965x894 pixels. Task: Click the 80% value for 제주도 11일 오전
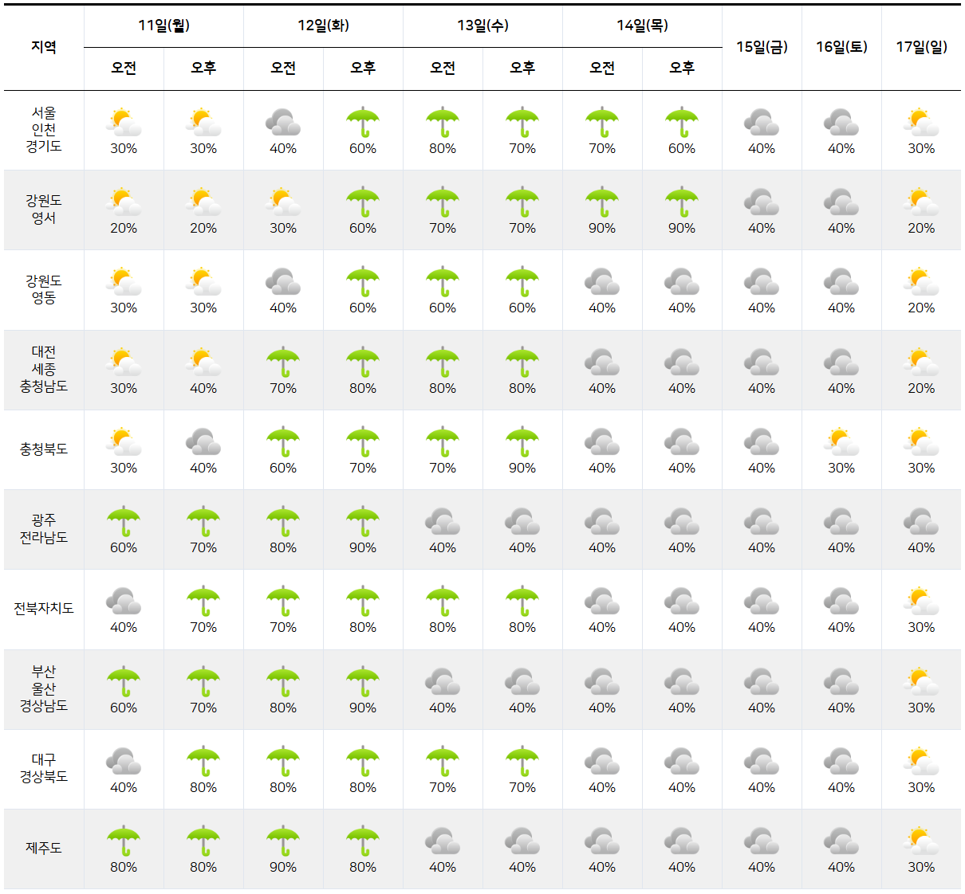click(124, 868)
